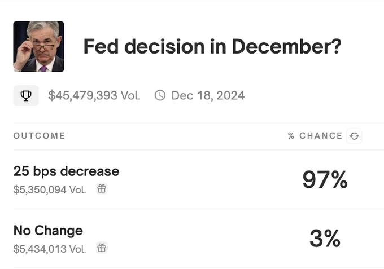Click the $5,350,094 Vol. text

click(x=50, y=189)
